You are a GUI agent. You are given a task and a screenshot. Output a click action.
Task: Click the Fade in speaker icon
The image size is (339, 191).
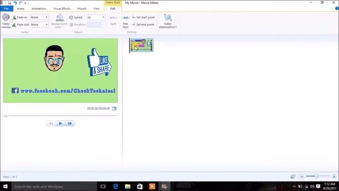(14, 18)
